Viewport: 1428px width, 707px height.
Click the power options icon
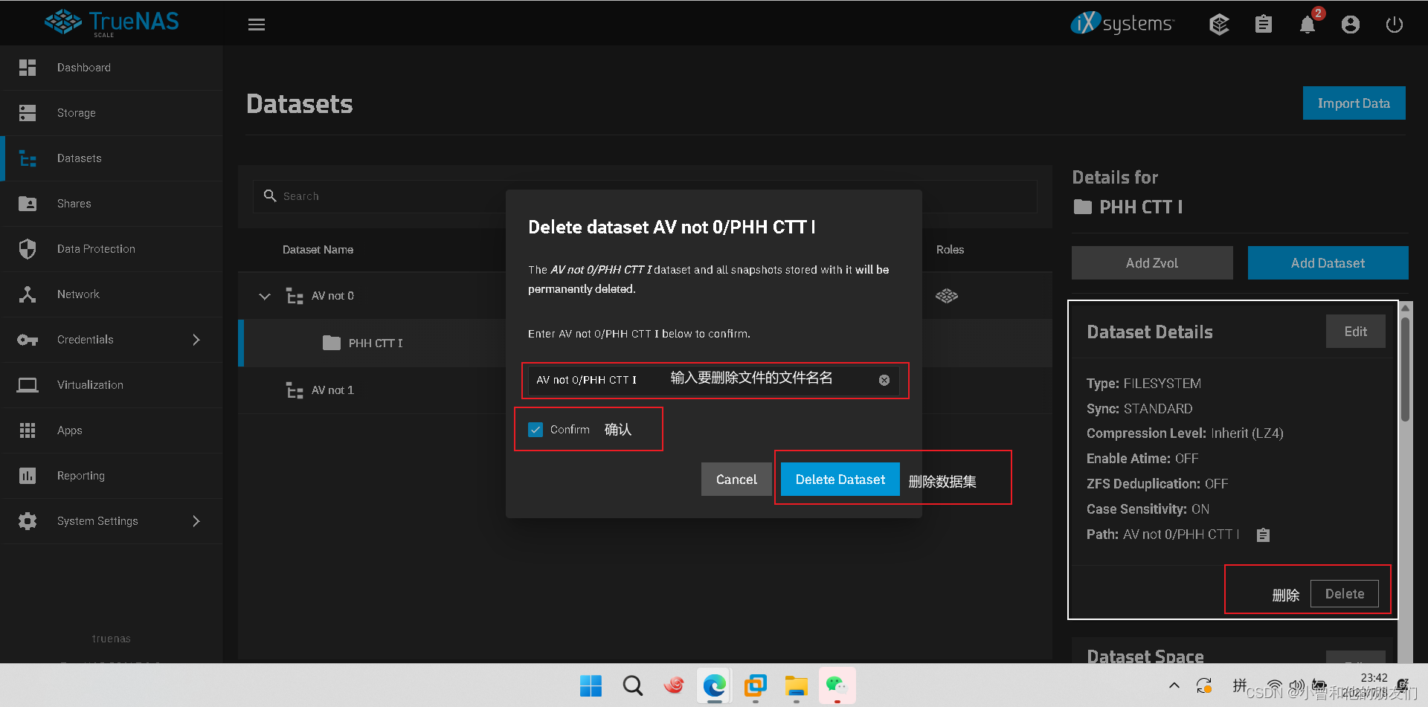click(1394, 24)
